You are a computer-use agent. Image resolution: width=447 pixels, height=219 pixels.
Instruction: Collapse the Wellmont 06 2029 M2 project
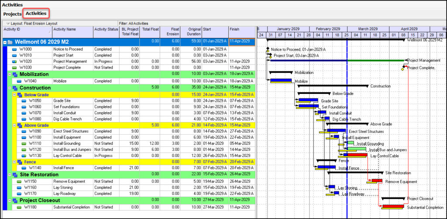pos(4,42)
